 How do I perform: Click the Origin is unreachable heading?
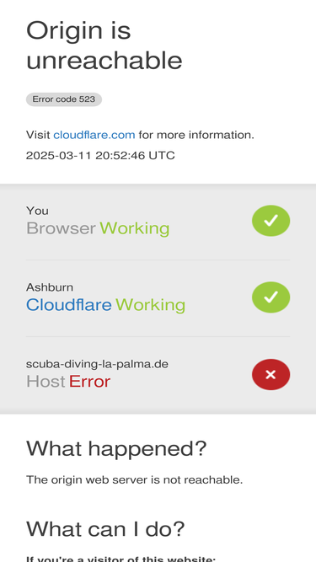point(104,45)
